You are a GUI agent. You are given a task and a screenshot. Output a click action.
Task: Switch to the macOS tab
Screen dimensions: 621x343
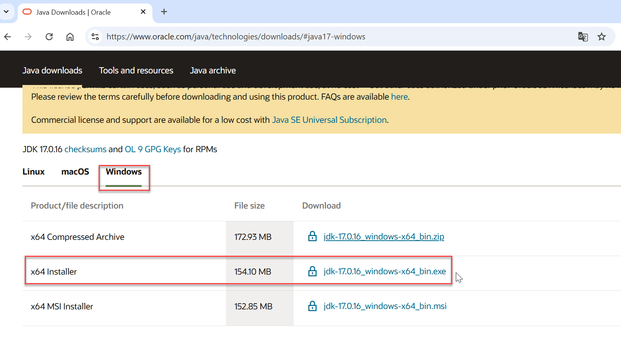[75, 171]
